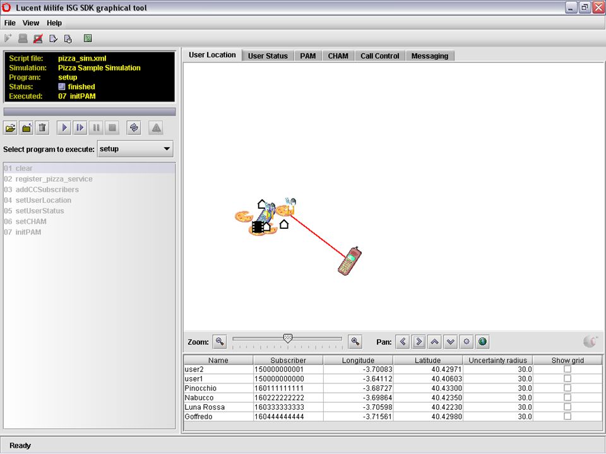This screenshot has width=606, height=454.
Task: Click the pause playback button
Action: (96, 128)
